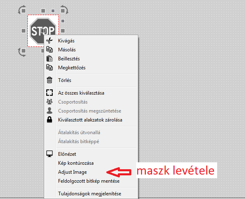Click the left-middle resize handle of STOP image
Viewport: 245px width, 199px height.
coord(23,31)
